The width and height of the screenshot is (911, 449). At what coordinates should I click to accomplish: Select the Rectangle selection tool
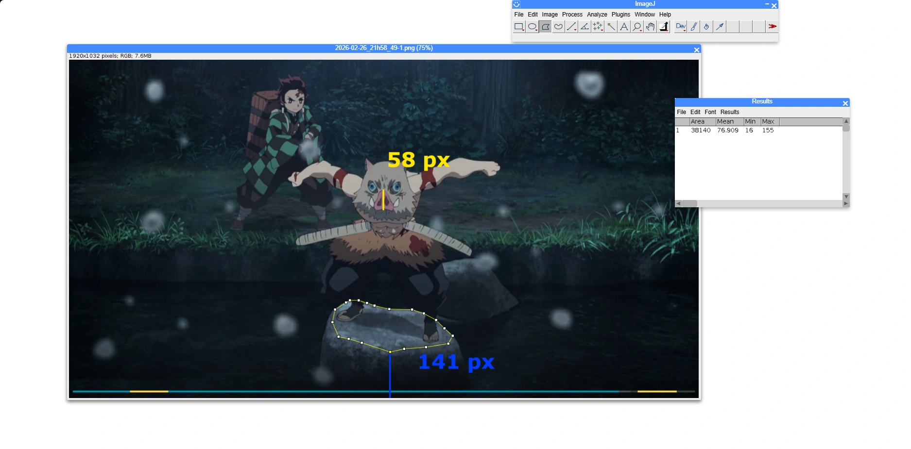(519, 27)
